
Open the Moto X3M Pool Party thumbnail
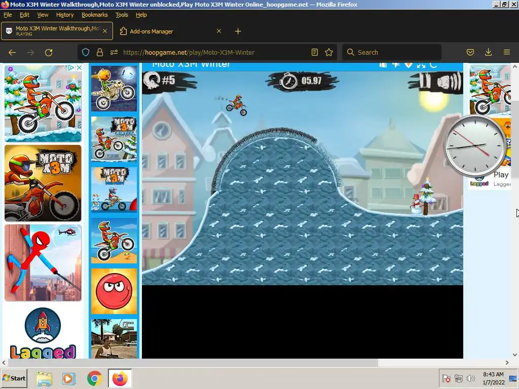pyautogui.click(x=114, y=189)
